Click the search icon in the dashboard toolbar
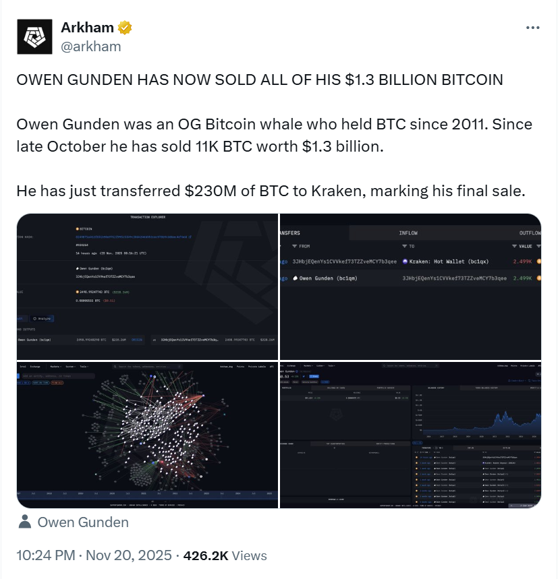The image size is (560, 579). pyautogui.click(x=115, y=366)
